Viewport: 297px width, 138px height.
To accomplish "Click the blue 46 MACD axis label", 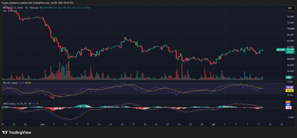I will click(x=288, y=104).
